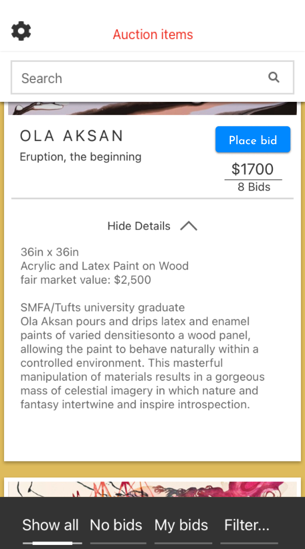
Task: Open the My bids tab
Action: click(181, 525)
